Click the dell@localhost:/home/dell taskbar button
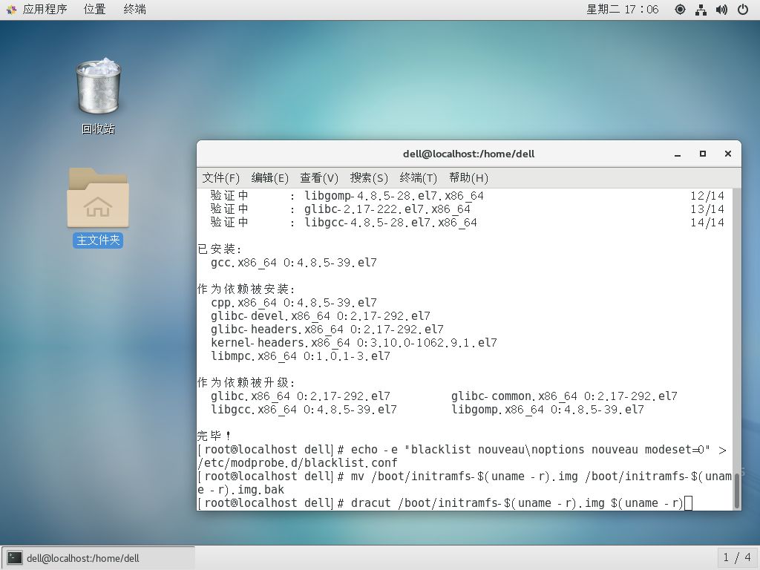 [99, 558]
